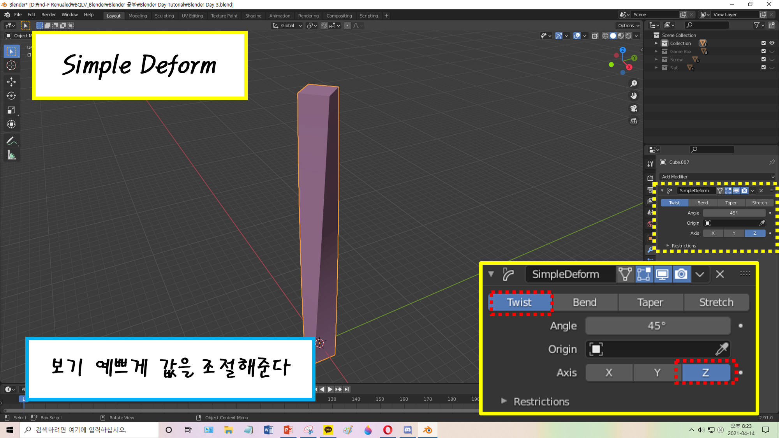This screenshot has width=779, height=438.
Task: Set deform axis to Y
Action: [x=734, y=233]
